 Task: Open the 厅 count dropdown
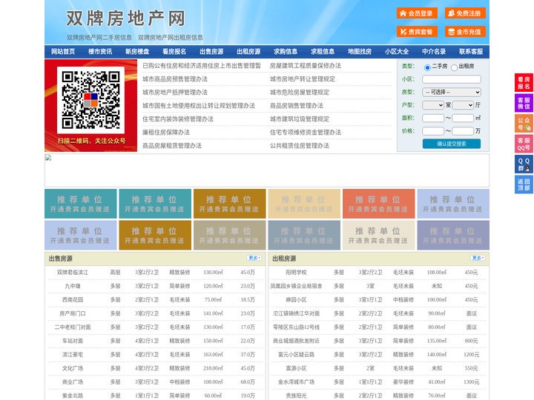click(463, 105)
